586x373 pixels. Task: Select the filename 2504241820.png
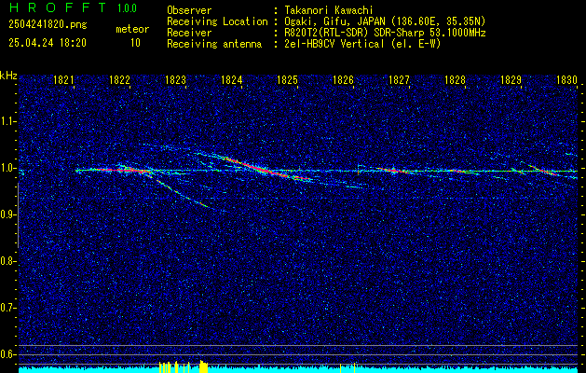[x=48, y=25]
